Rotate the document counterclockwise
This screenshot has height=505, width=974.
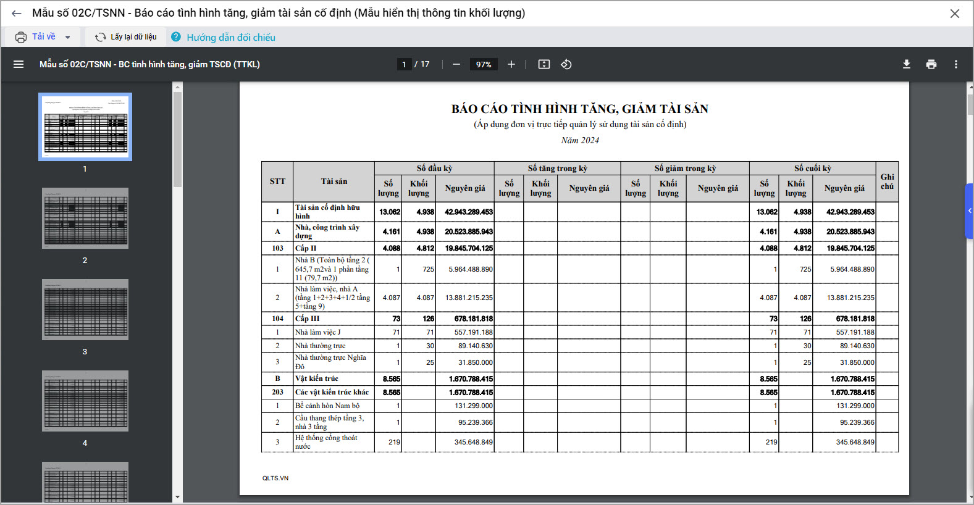tap(566, 64)
